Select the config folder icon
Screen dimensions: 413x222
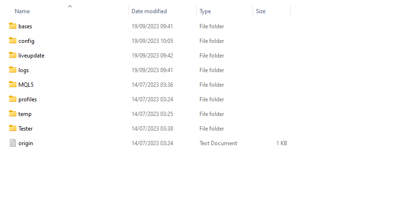[13, 41]
